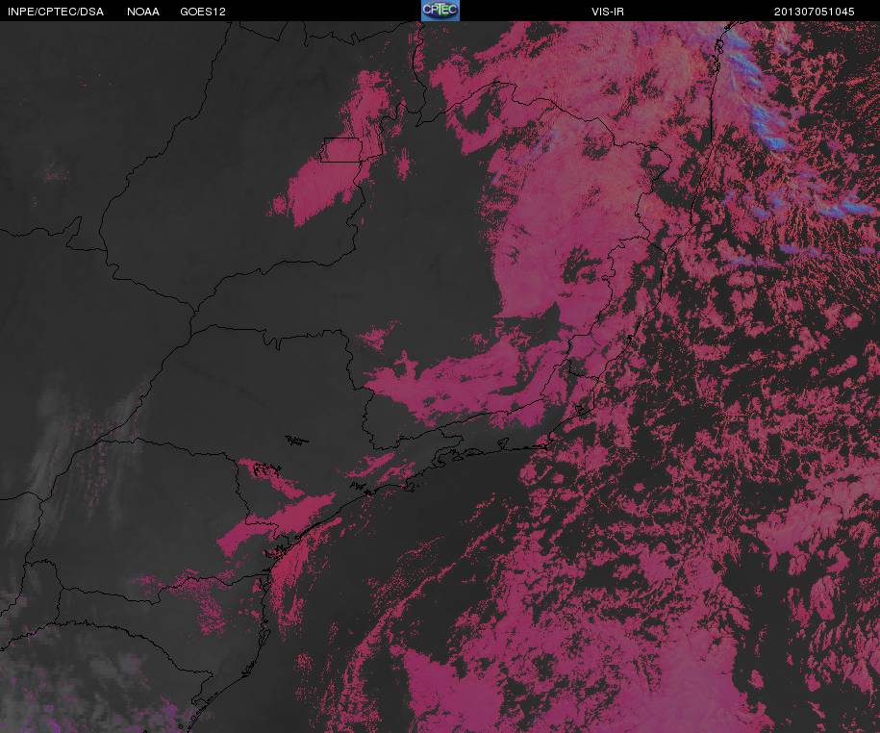880x733 pixels.
Task: Click the CPTEC logo in the header
Action: 440,11
